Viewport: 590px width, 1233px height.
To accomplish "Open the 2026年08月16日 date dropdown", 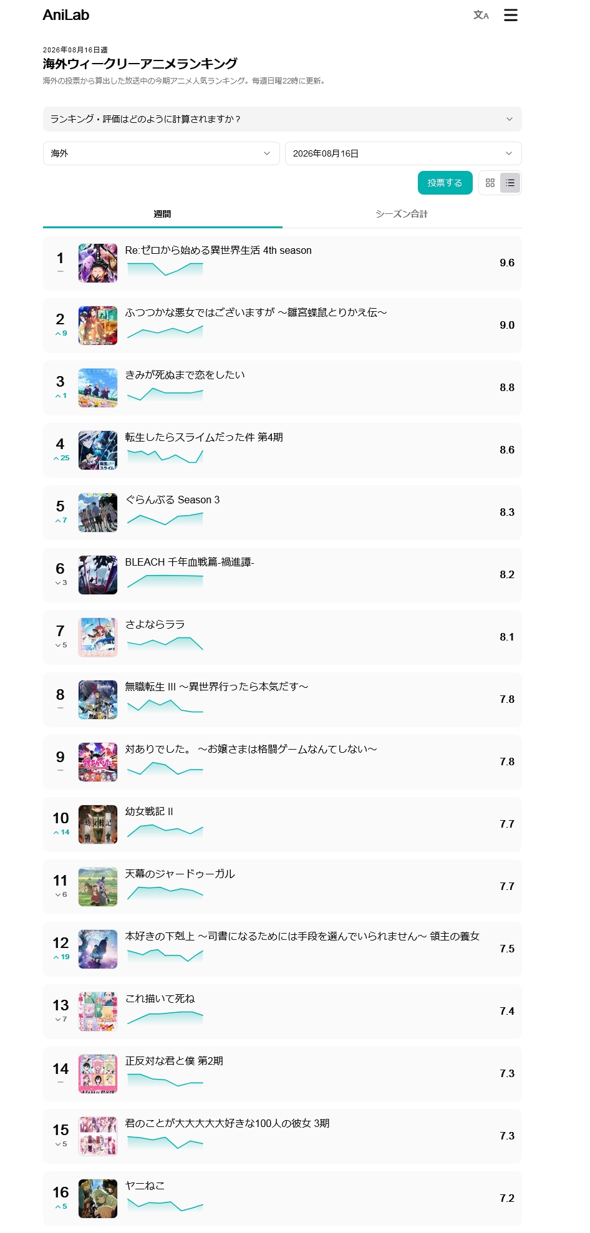I will point(403,153).
